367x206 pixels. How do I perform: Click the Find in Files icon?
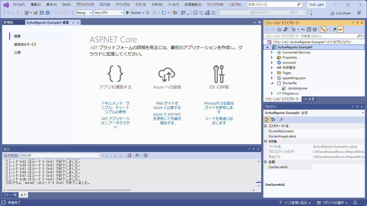click(x=175, y=13)
